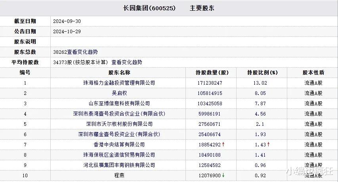Select shareholder 吴启权
Screen dimensions: 338x182
click(x=119, y=93)
